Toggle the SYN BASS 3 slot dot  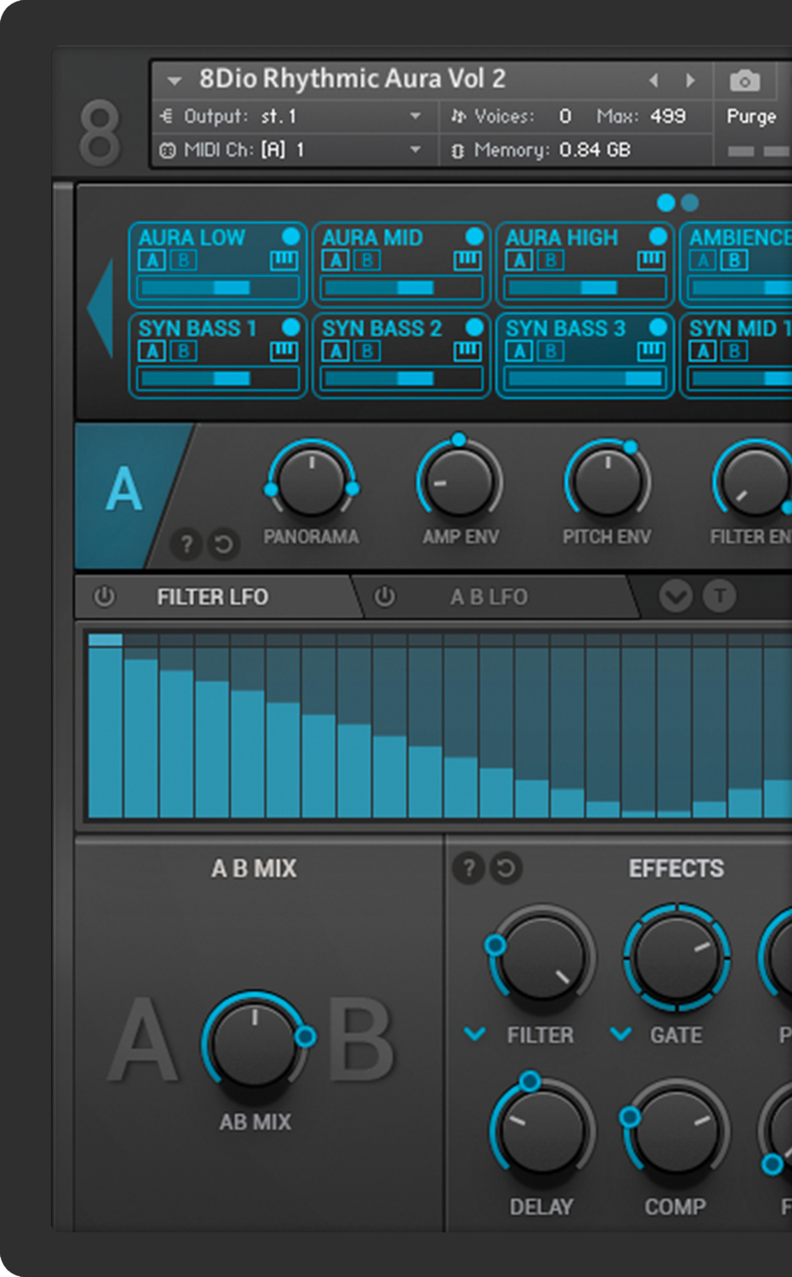(658, 327)
